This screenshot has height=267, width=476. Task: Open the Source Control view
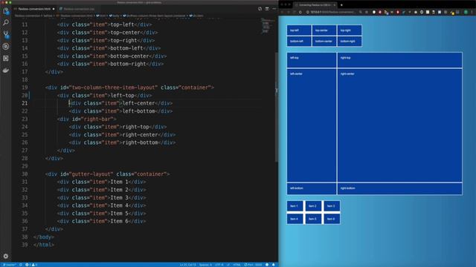pyautogui.click(x=6, y=34)
